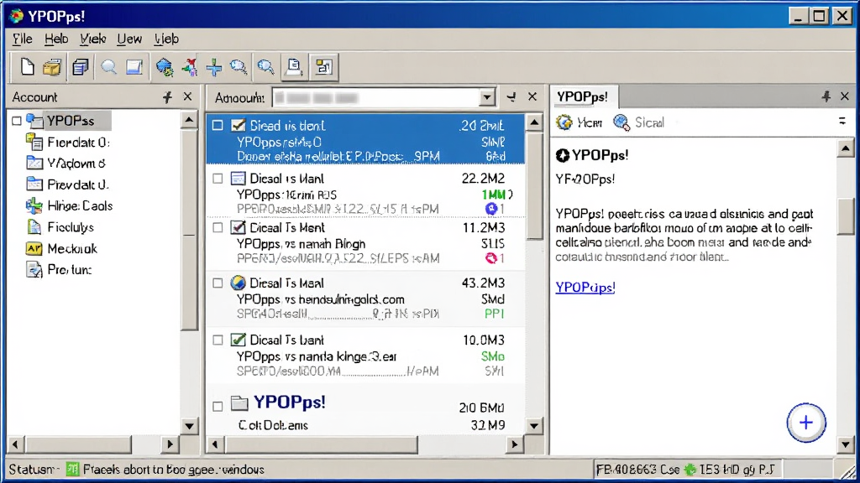Click the blue window icon in the toolbar

tap(134, 67)
